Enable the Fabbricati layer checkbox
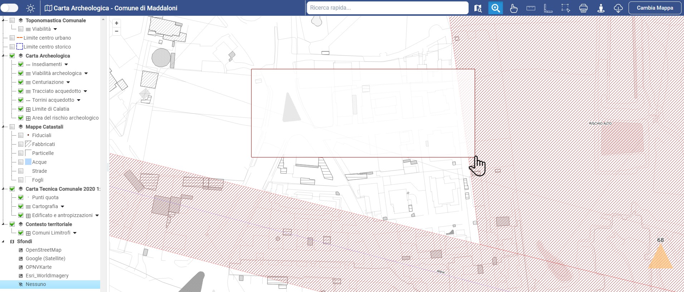 point(21,144)
